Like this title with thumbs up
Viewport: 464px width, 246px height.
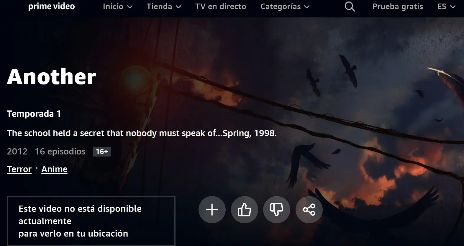point(245,210)
